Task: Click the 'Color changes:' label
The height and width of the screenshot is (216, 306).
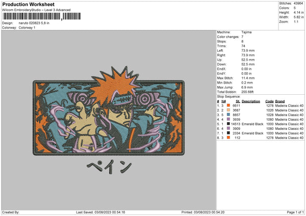Action: pos(228,37)
